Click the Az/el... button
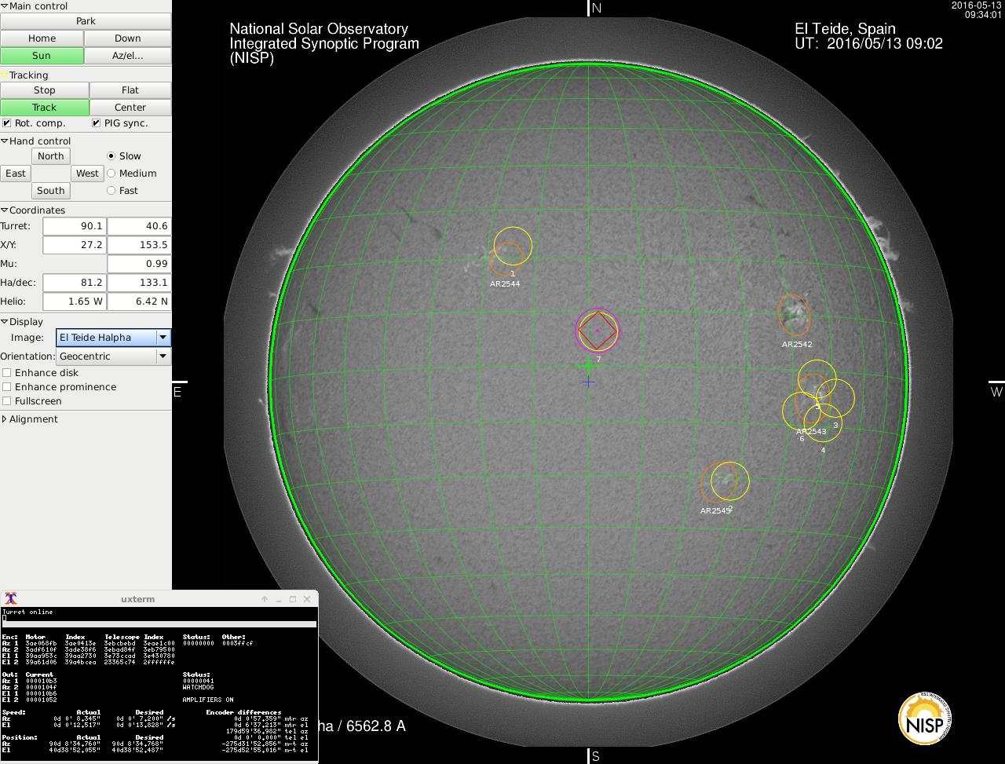The height and width of the screenshot is (764, 1005). click(127, 56)
